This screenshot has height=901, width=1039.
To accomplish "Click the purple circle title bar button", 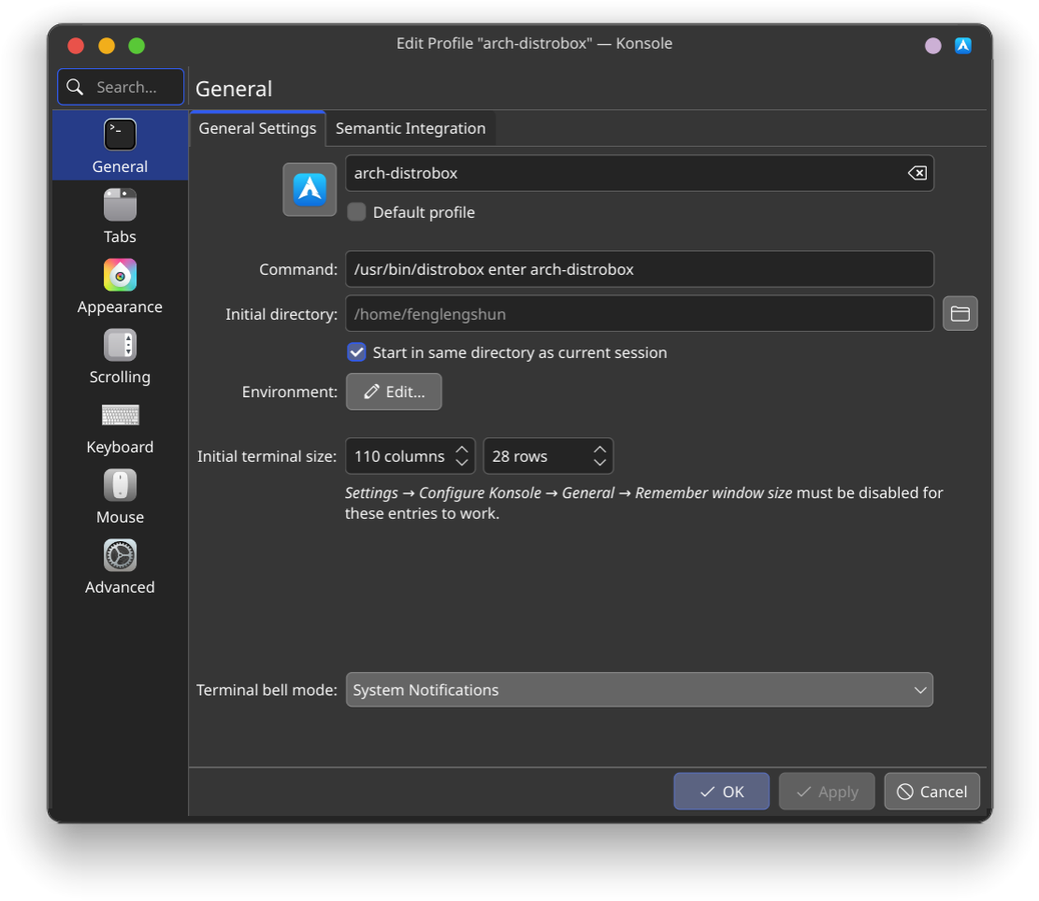I will click(933, 45).
